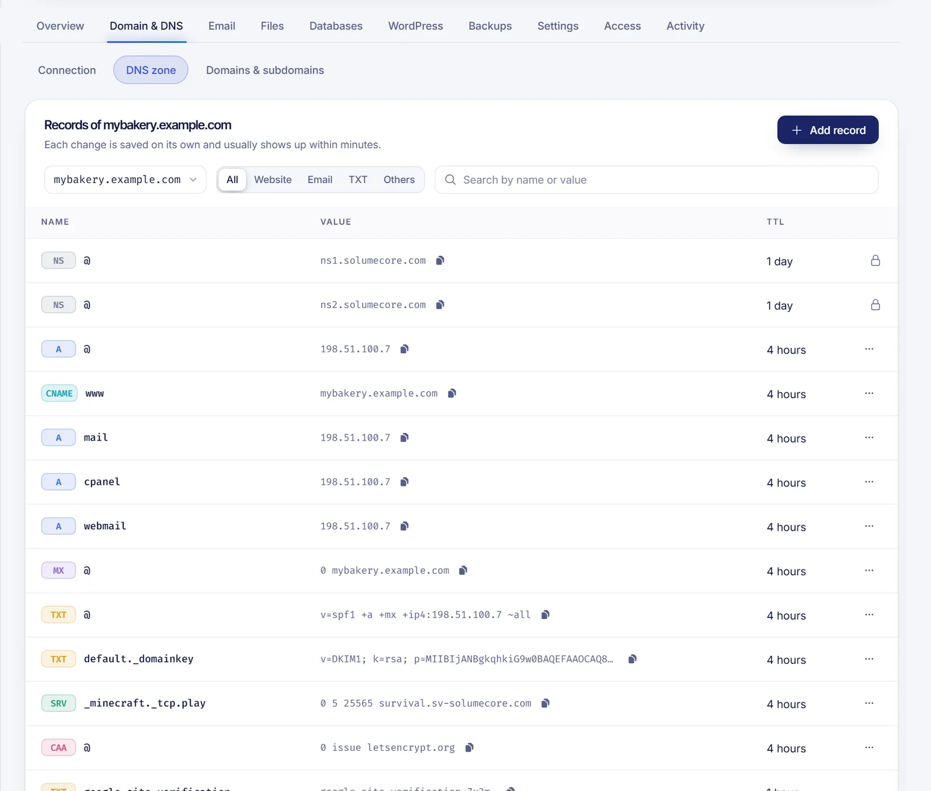The width and height of the screenshot is (931, 791).
Task: Filter records by Website type
Action: (273, 180)
